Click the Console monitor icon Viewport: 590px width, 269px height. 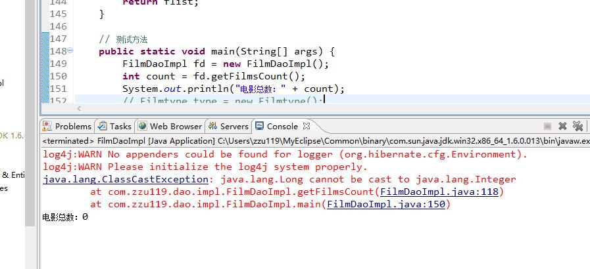tap(259, 126)
